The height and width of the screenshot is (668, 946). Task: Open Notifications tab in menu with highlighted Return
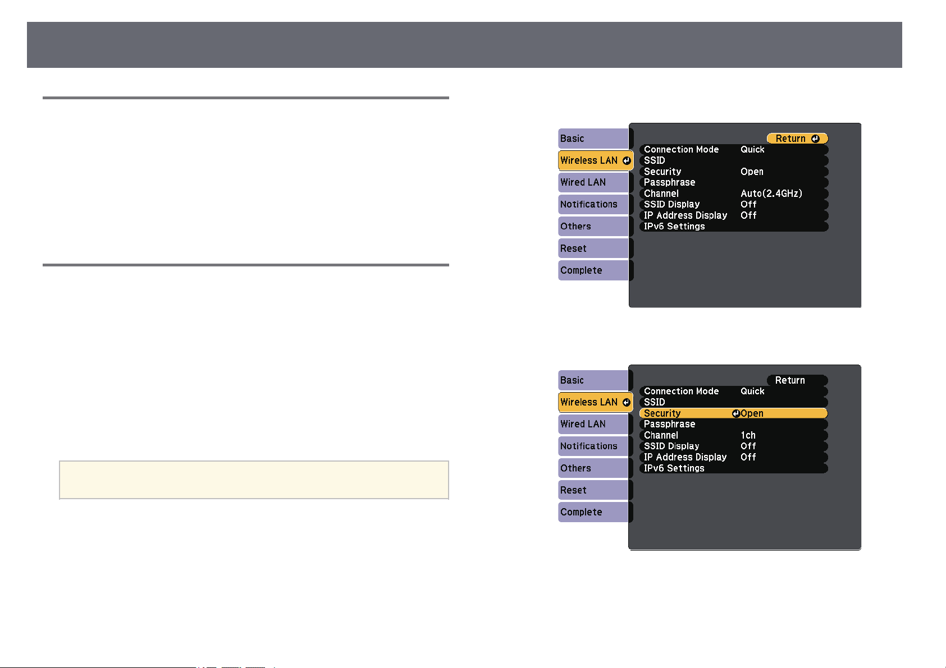point(593,204)
